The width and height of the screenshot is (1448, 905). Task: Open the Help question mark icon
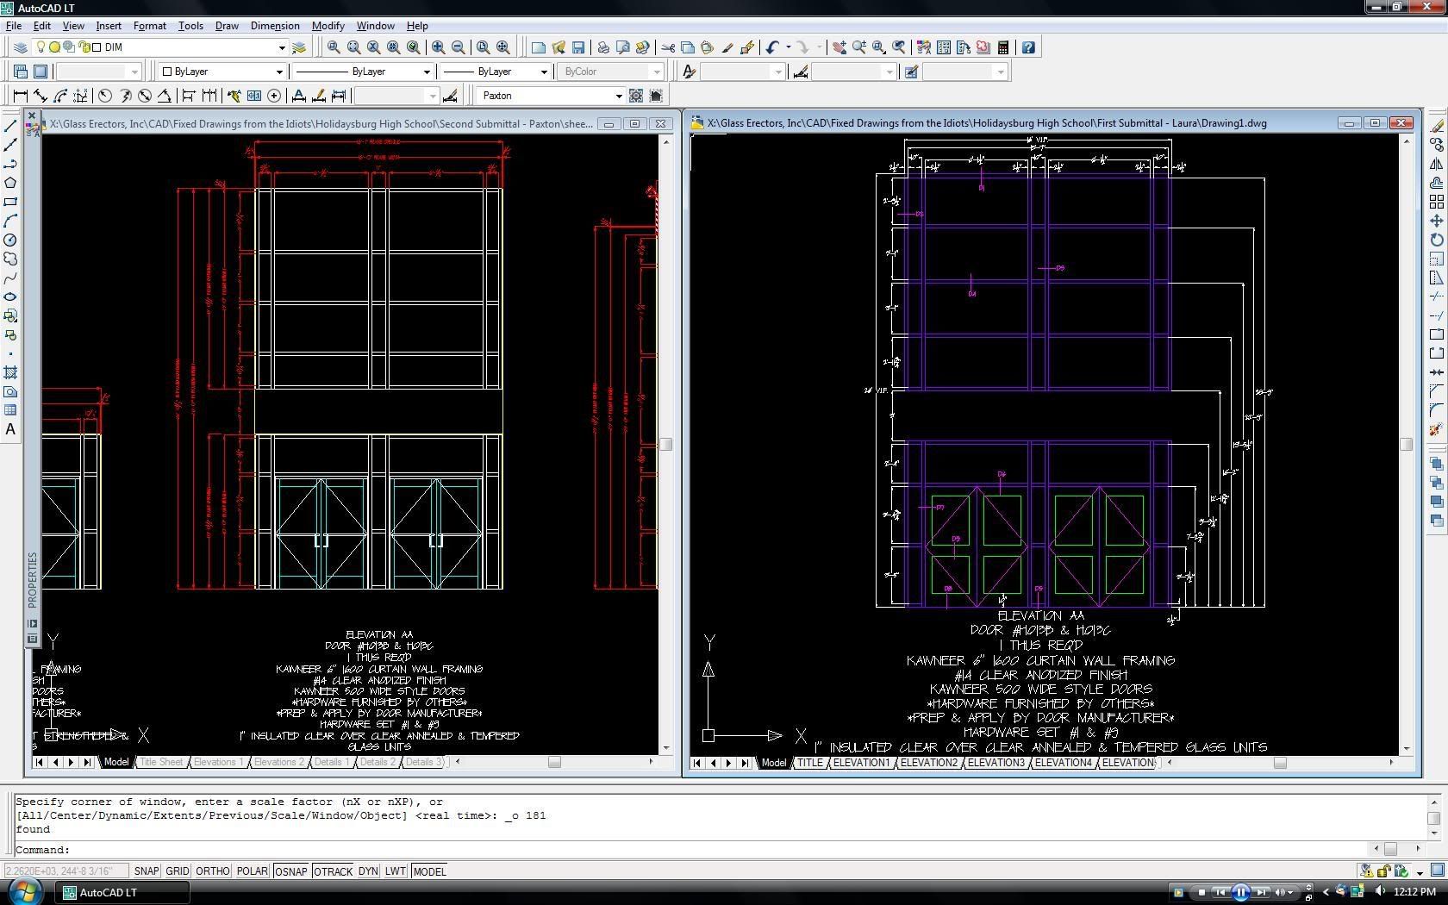[1028, 47]
